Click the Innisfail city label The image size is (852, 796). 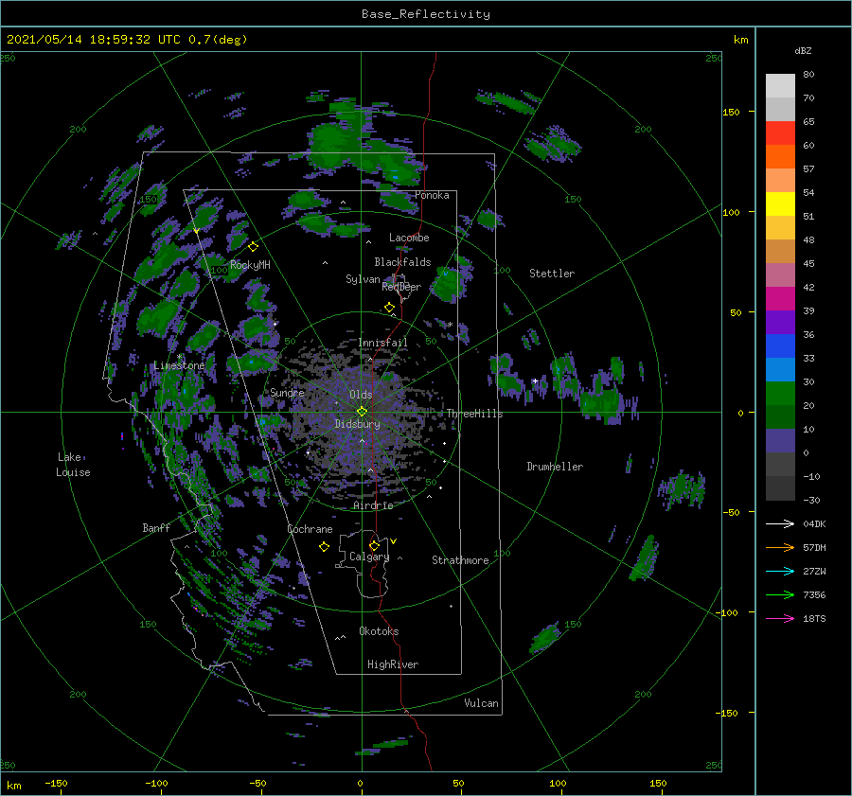pos(382,343)
